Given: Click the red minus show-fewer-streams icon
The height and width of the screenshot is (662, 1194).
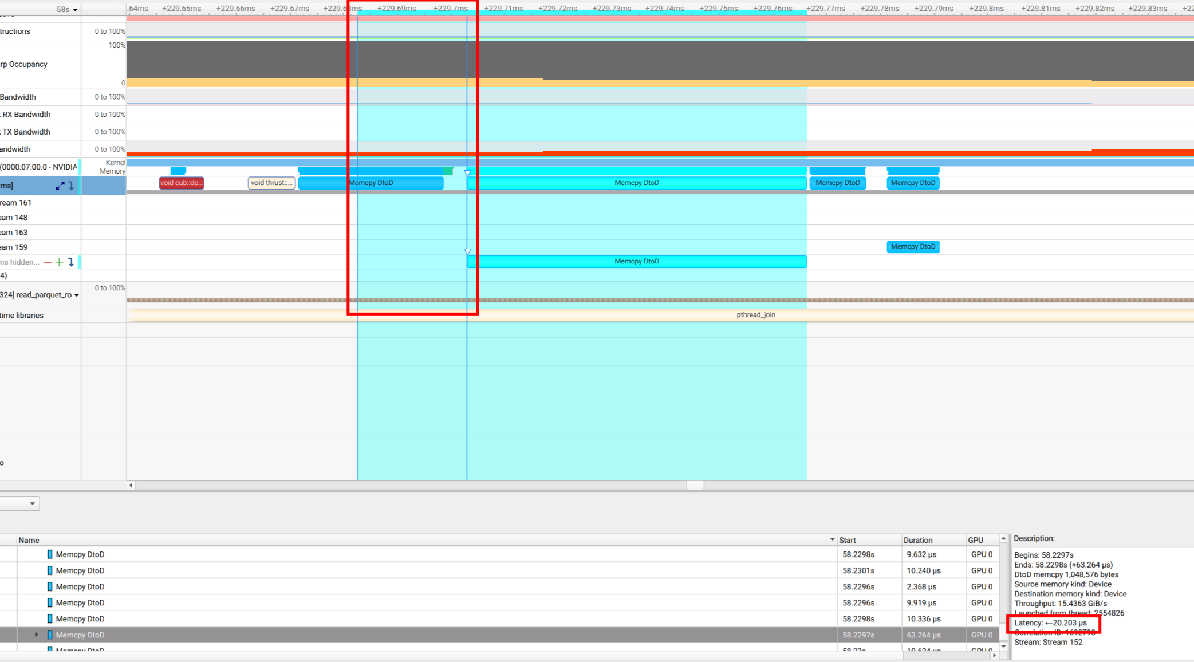Looking at the screenshot, I should [48, 262].
